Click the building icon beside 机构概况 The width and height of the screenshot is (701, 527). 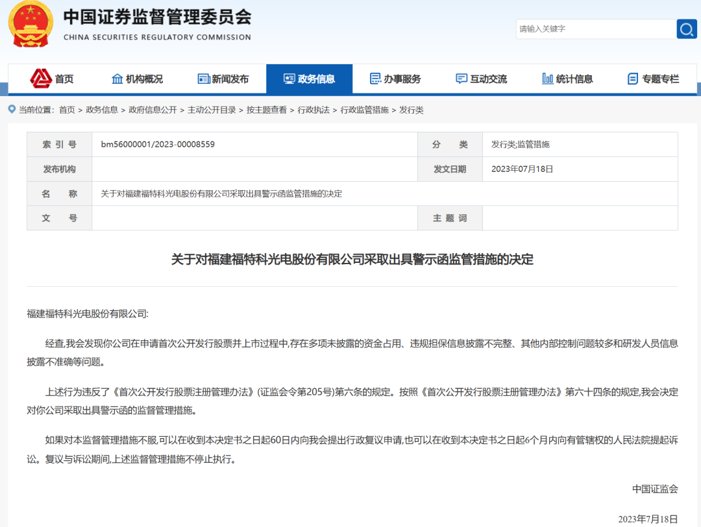tap(117, 79)
